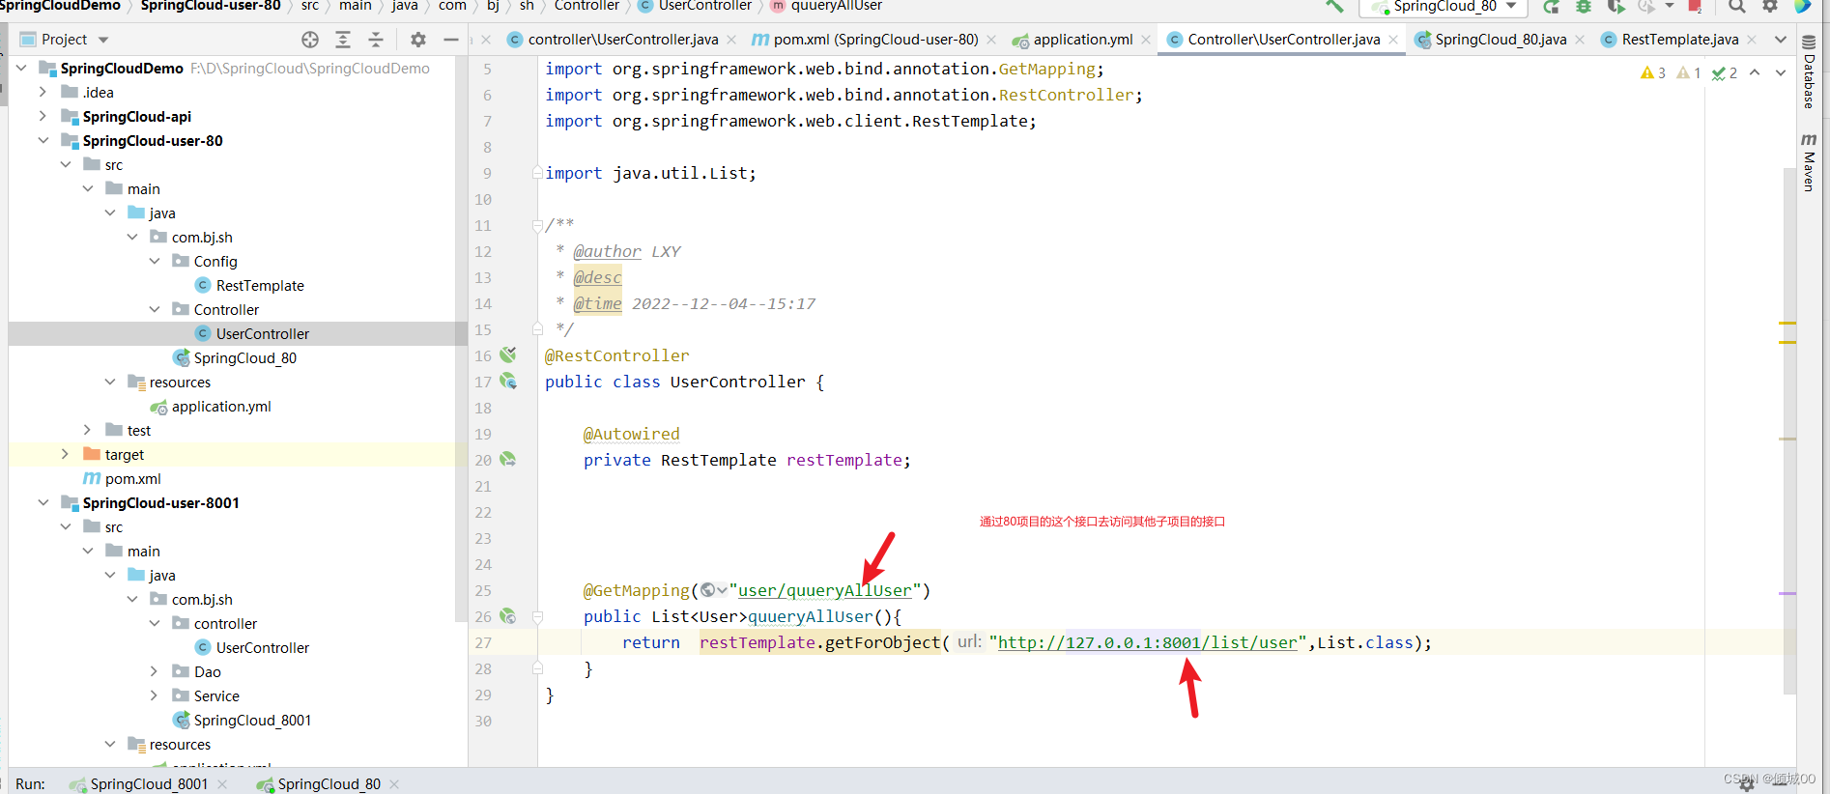Click queueryAllUser in breadcrumb bar
Image resolution: width=1830 pixels, height=794 pixels.
pyautogui.click(x=836, y=6)
